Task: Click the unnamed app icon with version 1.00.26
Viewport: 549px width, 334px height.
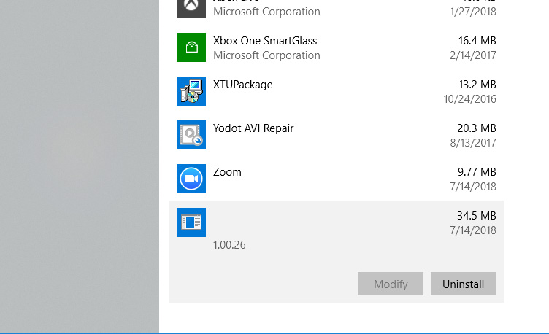Action: coord(191,222)
